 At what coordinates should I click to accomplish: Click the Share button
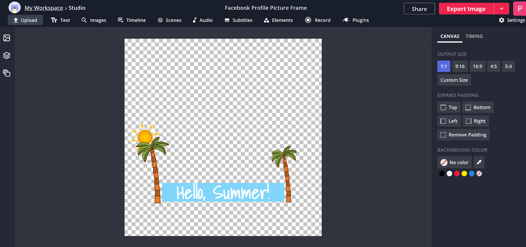pyautogui.click(x=419, y=9)
